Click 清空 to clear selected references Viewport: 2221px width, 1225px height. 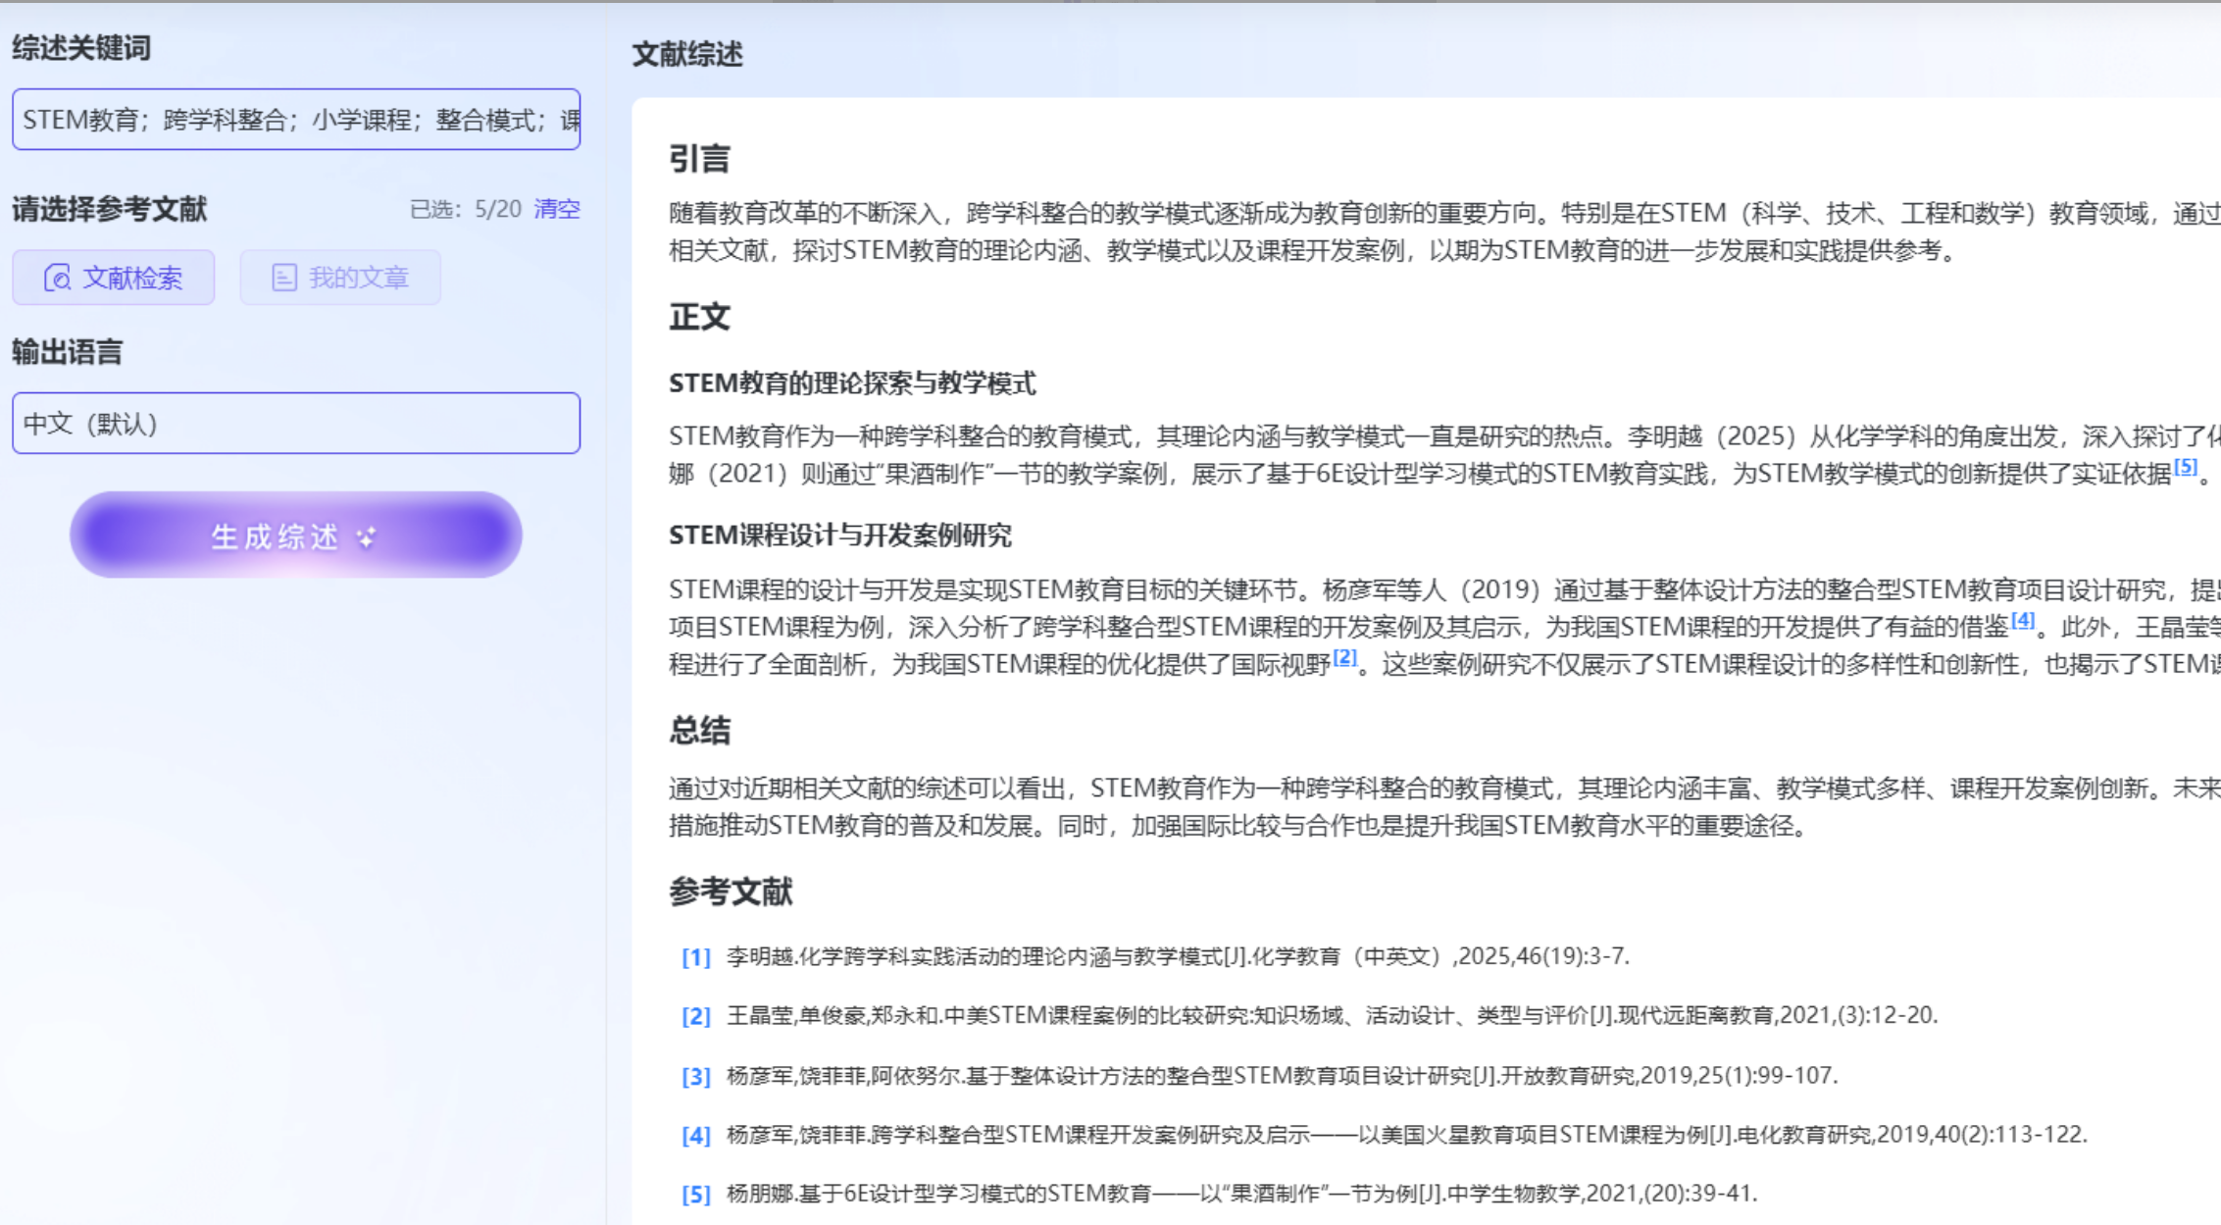click(x=556, y=209)
